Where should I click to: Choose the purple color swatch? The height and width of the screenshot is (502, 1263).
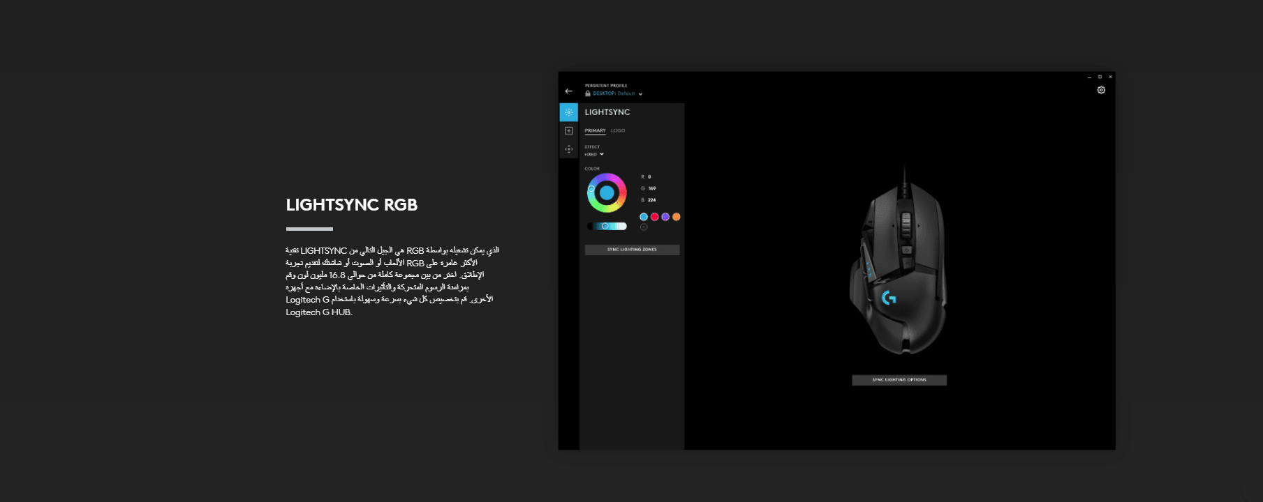click(665, 217)
